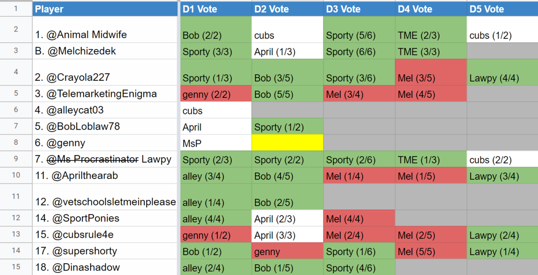Click the red genny (2/2) cell

click(216, 94)
